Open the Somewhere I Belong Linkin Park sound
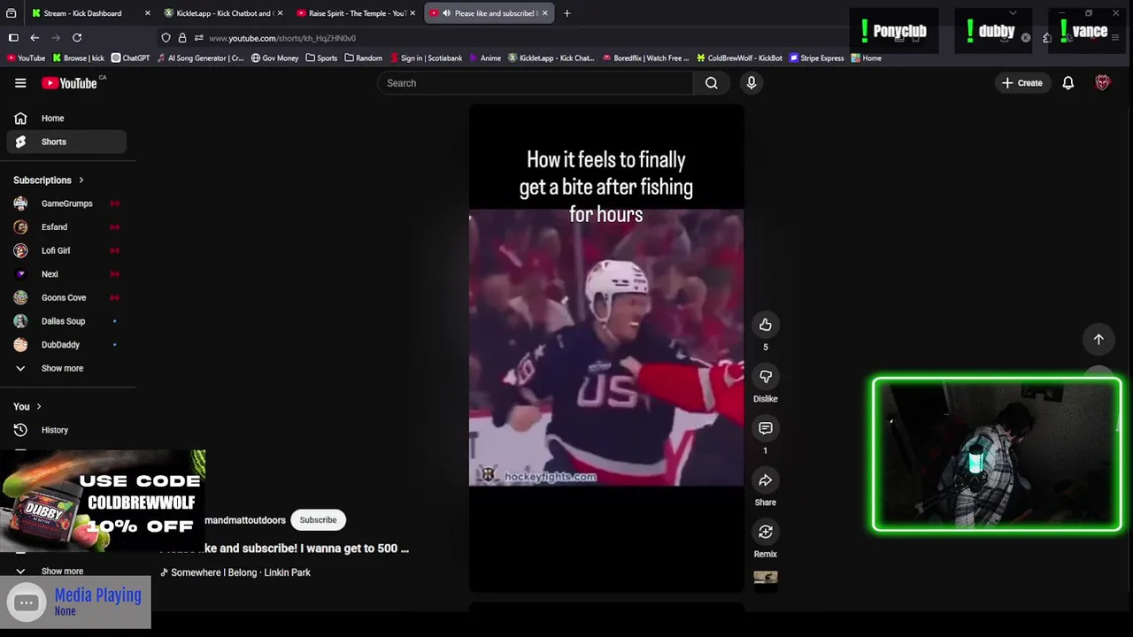The width and height of the screenshot is (1133, 637). pyautogui.click(x=235, y=572)
